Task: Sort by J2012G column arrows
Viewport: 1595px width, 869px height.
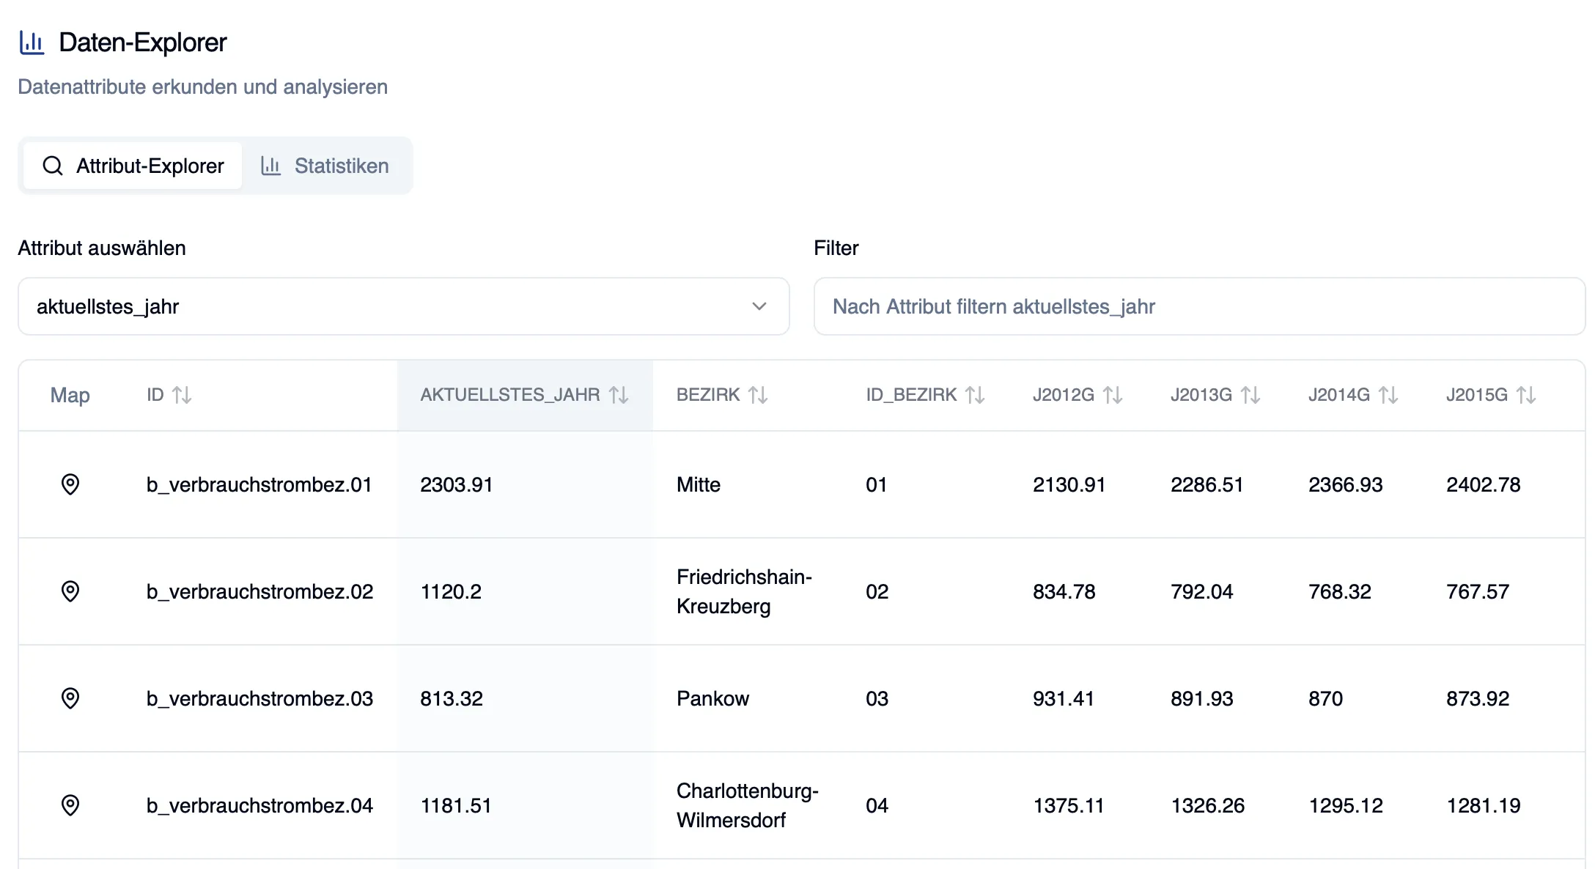Action: pyautogui.click(x=1113, y=395)
